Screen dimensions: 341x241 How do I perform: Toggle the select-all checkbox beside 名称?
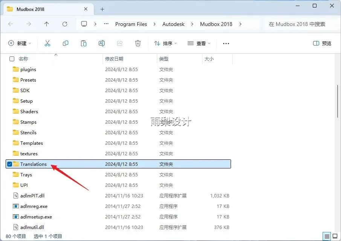coord(12,59)
